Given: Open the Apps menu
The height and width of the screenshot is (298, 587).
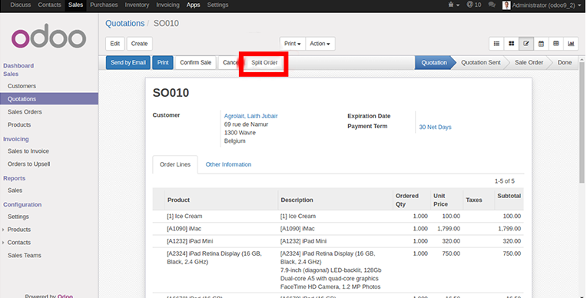Looking at the screenshot, I should [x=193, y=5].
